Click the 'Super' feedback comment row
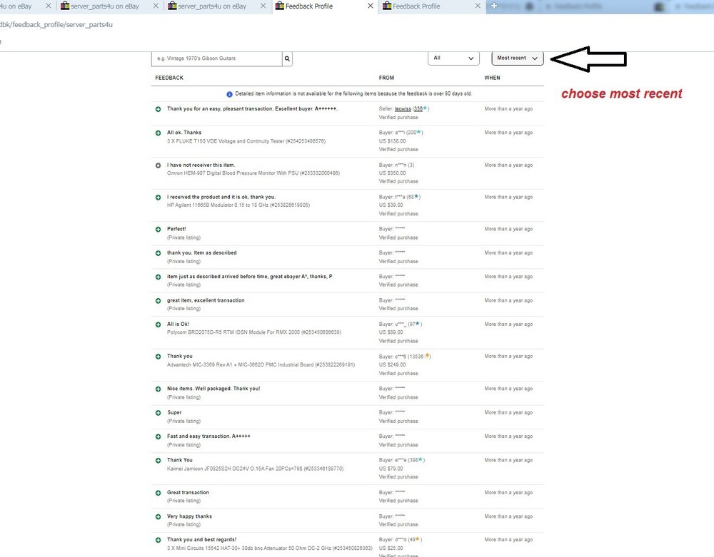This screenshot has width=714, height=557. [x=174, y=412]
